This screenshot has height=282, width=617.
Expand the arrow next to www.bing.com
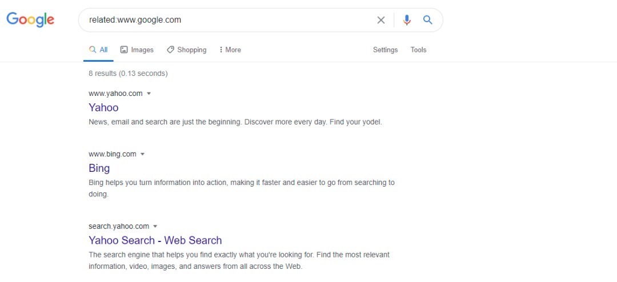pyautogui.click(x=142, y=154)
